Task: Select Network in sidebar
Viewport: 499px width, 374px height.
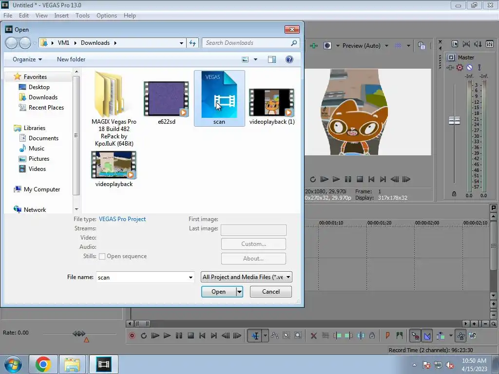Action: (30, 209)
